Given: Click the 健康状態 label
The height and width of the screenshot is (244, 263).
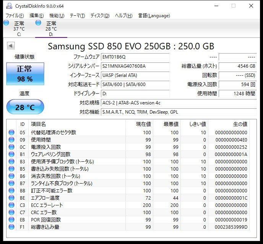Looking at the screenshot, I should [x=24, y=57].
